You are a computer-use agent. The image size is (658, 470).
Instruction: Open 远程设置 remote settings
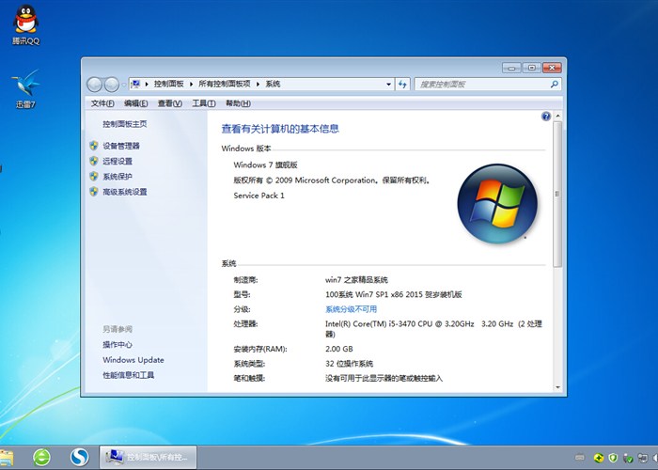click(117, 161)
